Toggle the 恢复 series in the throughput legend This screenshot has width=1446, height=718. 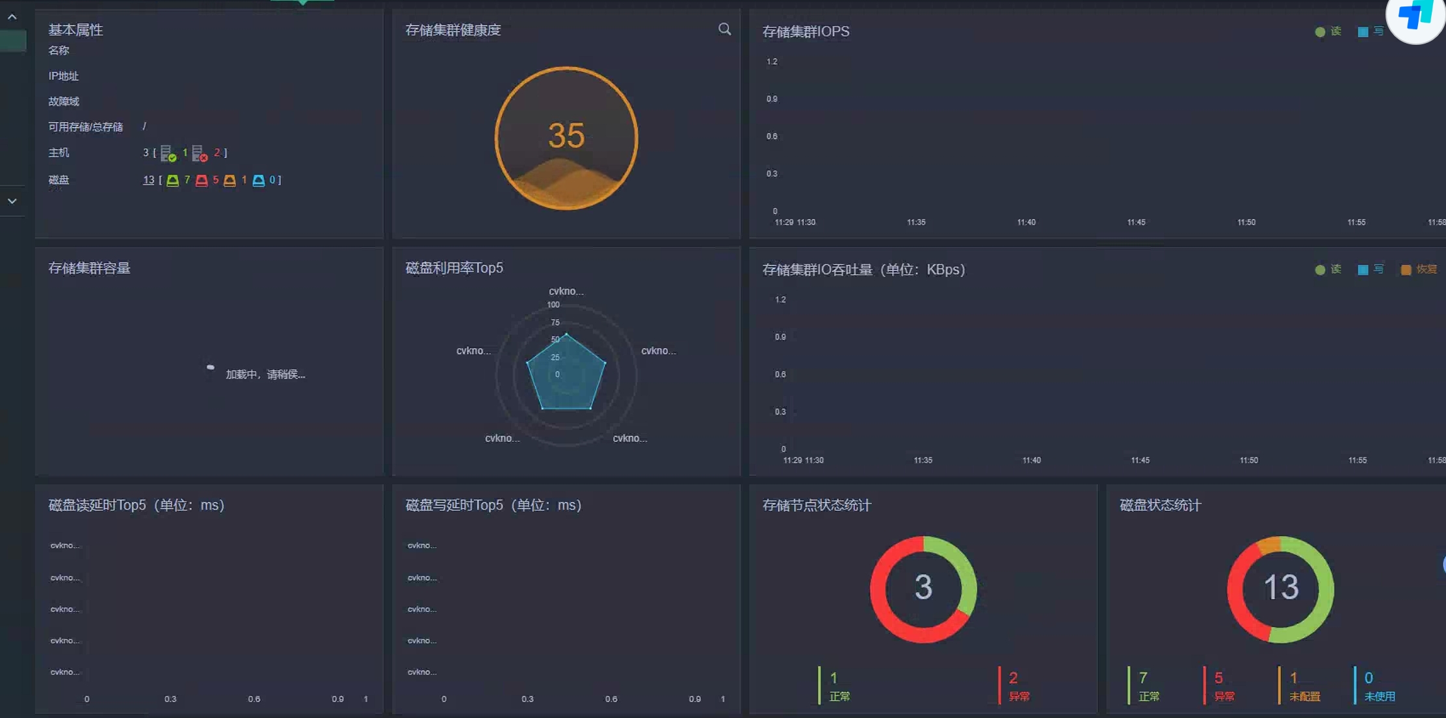coord(1419,269)
